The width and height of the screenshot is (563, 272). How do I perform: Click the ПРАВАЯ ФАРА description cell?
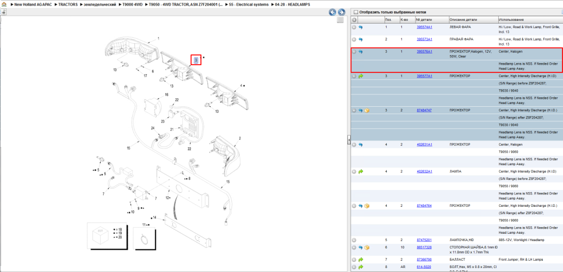point(462,39)
